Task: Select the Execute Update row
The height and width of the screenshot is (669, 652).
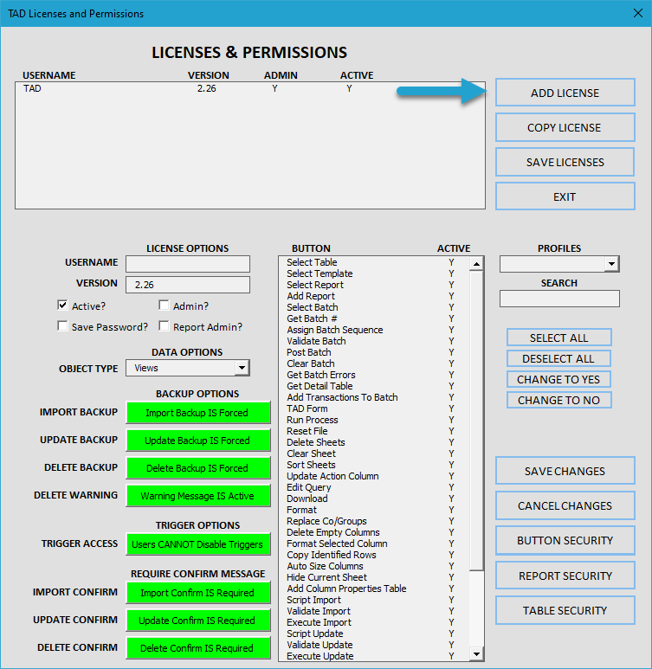Action: point(373,656)
